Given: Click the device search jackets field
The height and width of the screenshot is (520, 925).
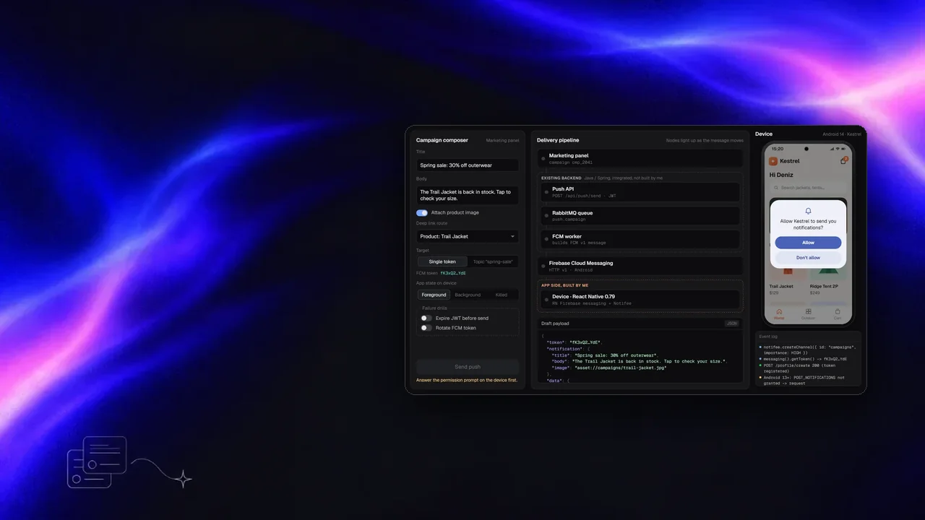Looking at the screenshot, I should tap(808, 187).
